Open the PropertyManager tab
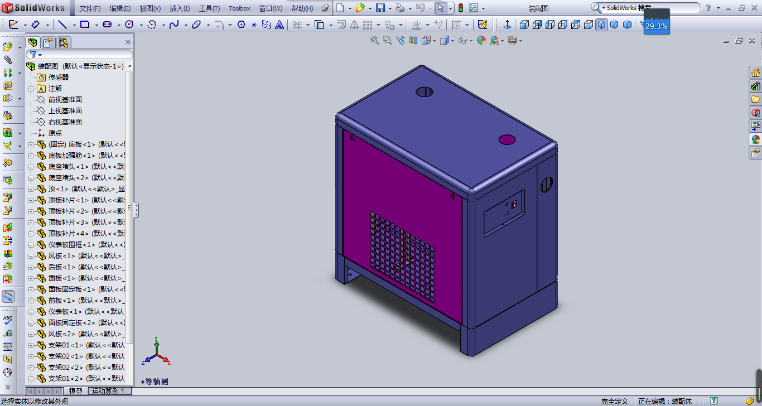762x406 pixels. click(x=49, y=42)
